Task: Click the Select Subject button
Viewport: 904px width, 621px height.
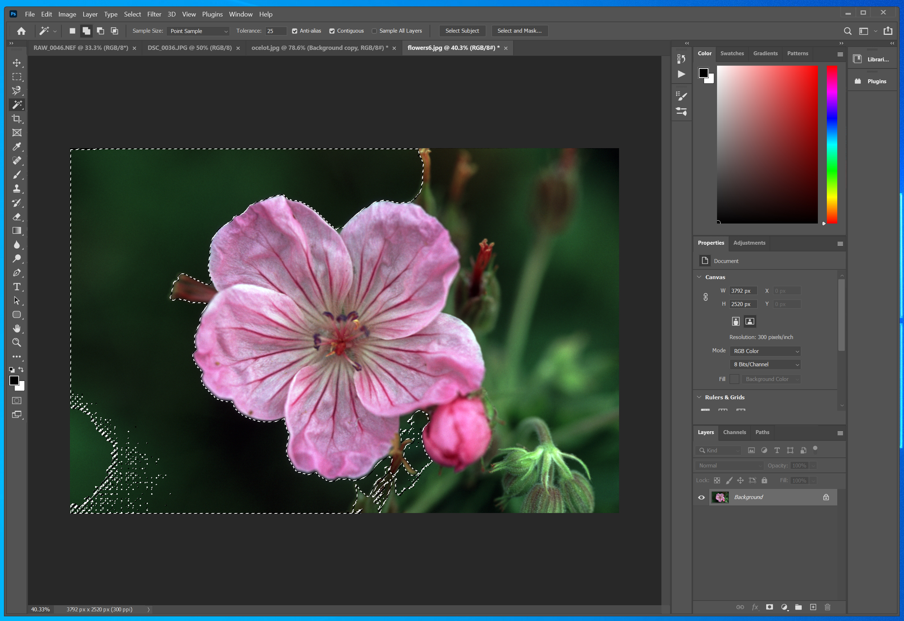Action: [x=462, y=30]
